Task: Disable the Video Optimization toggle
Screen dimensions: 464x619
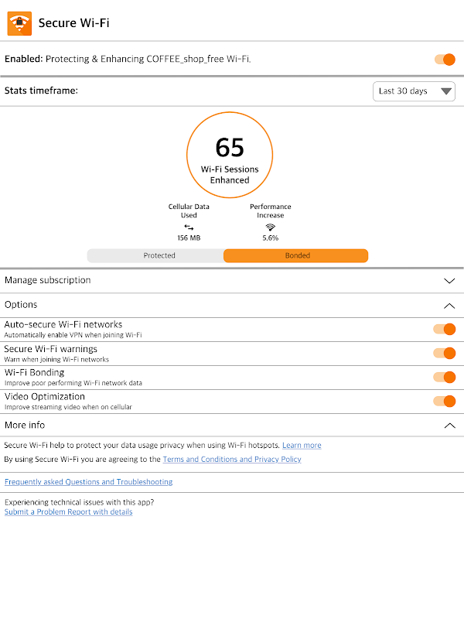Action: point(445,401)
